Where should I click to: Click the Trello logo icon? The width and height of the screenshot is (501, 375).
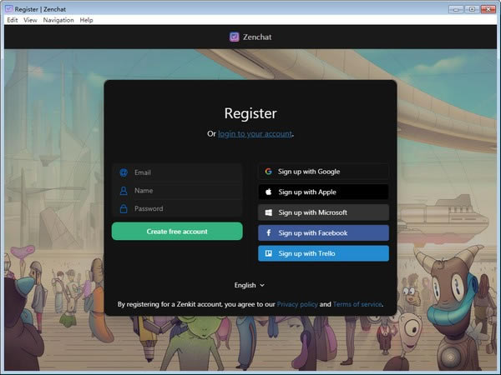[269, 253]
